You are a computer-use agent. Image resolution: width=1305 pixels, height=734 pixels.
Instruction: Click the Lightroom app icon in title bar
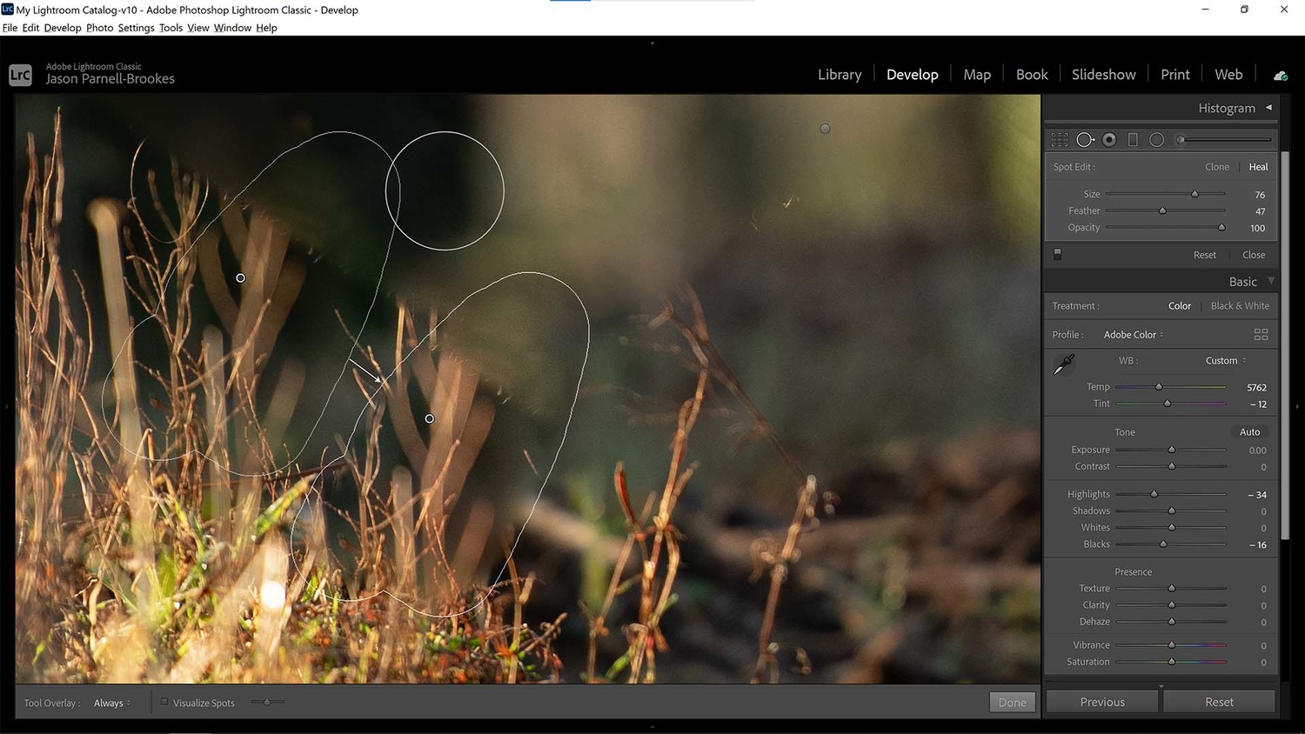point(8,10)
